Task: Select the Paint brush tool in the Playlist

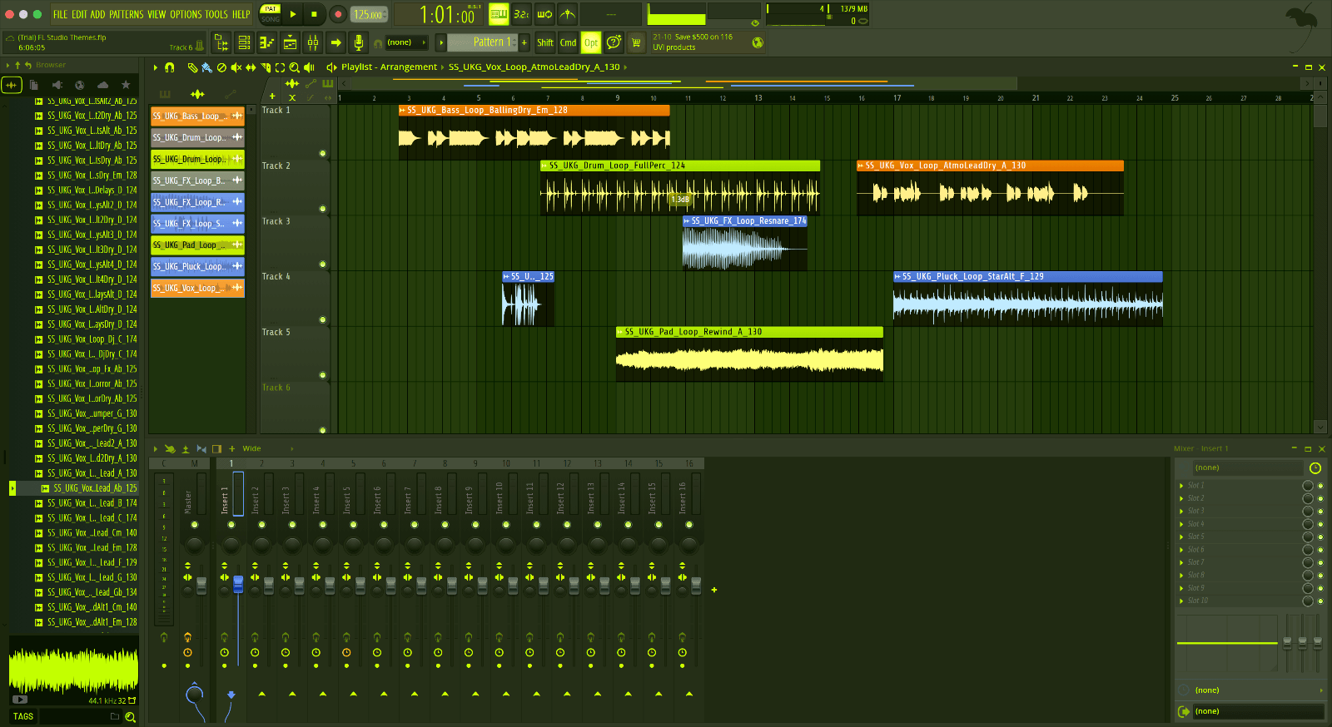Action: point(206,67)
